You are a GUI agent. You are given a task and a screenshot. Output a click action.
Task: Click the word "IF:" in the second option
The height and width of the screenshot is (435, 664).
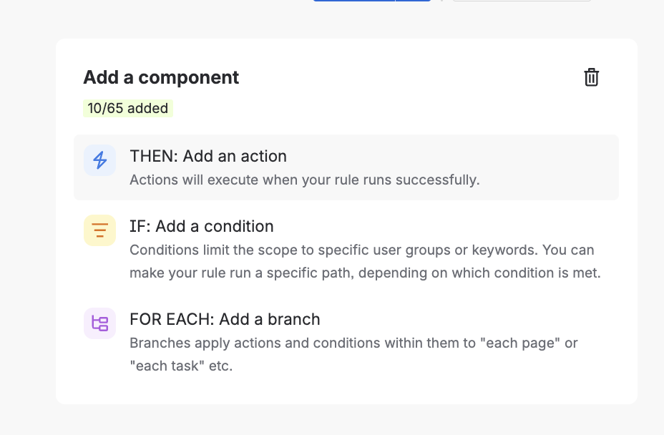140,226
